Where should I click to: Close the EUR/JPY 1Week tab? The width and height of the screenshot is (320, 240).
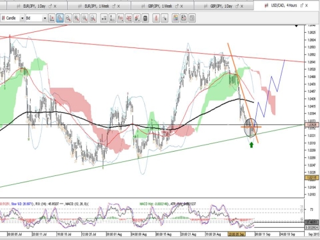[118, 6]
